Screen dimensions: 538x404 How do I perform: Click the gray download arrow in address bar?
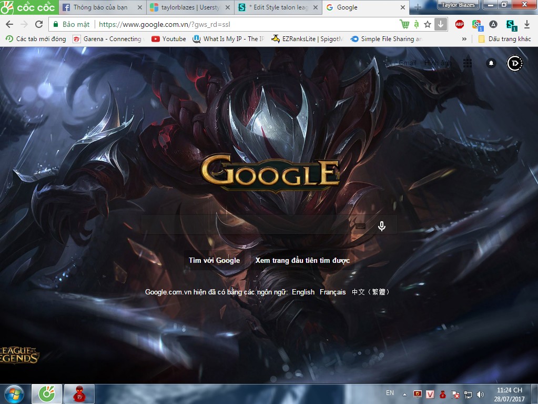click(441, 24)
